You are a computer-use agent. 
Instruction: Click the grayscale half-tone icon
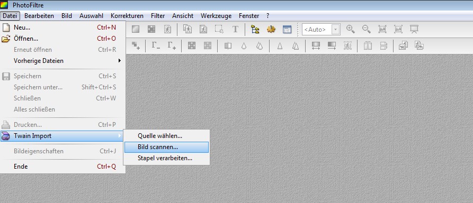pyautogui.click(x=228, y=46)
